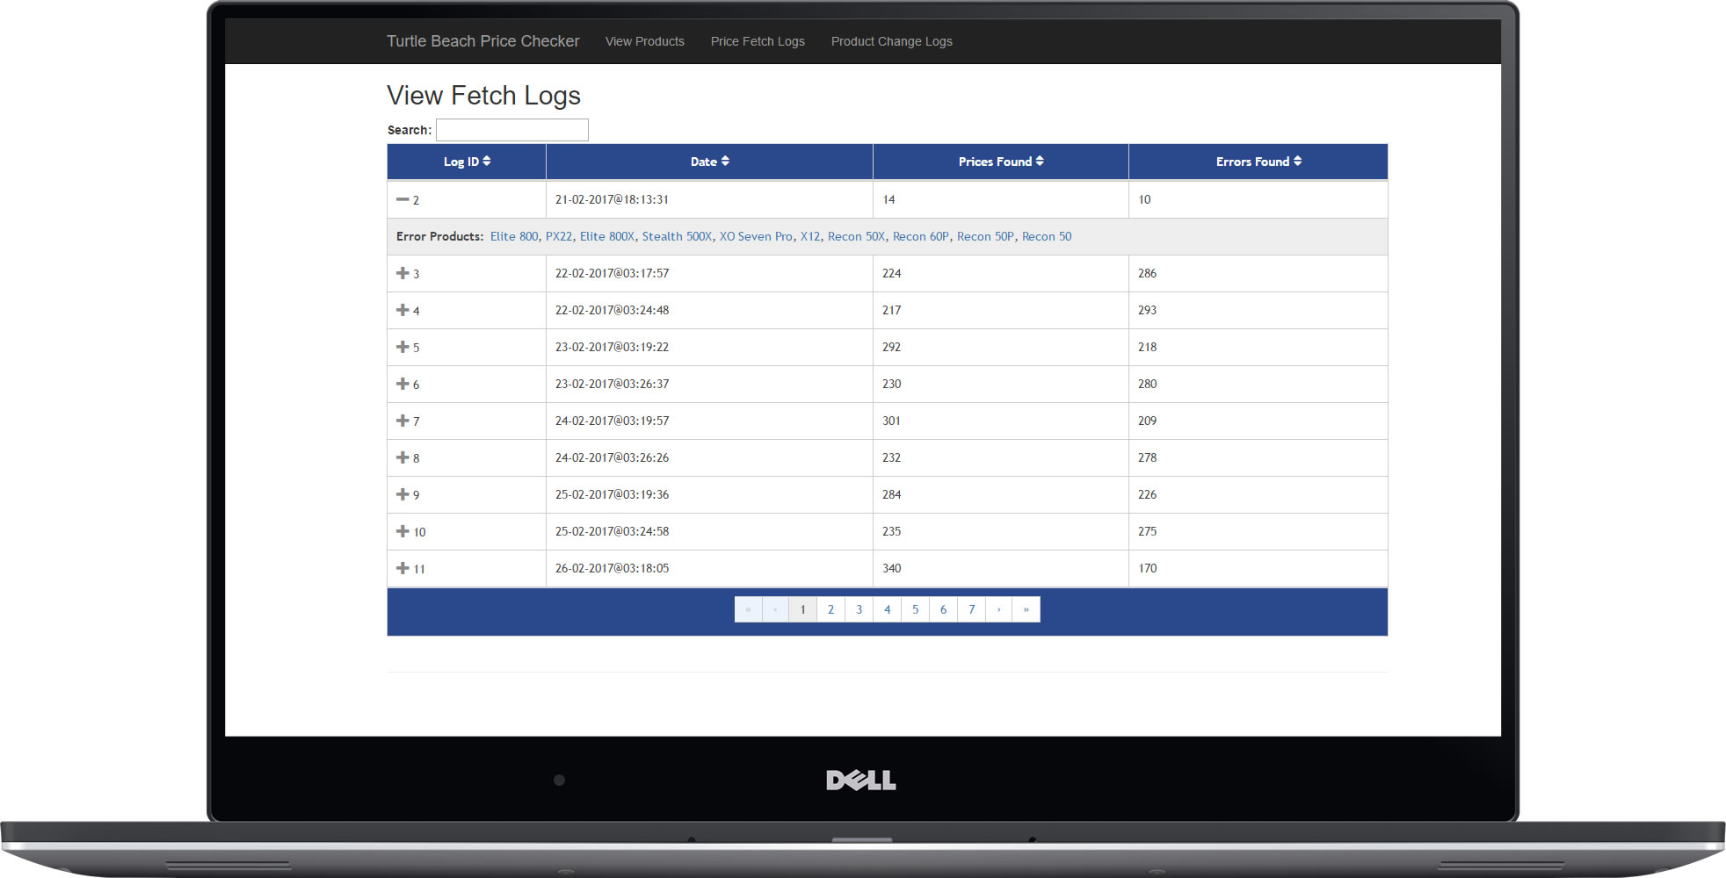Expand log row 7 plus icon
This screenshot has height=878, width=1726.
[x=402, y=421]
